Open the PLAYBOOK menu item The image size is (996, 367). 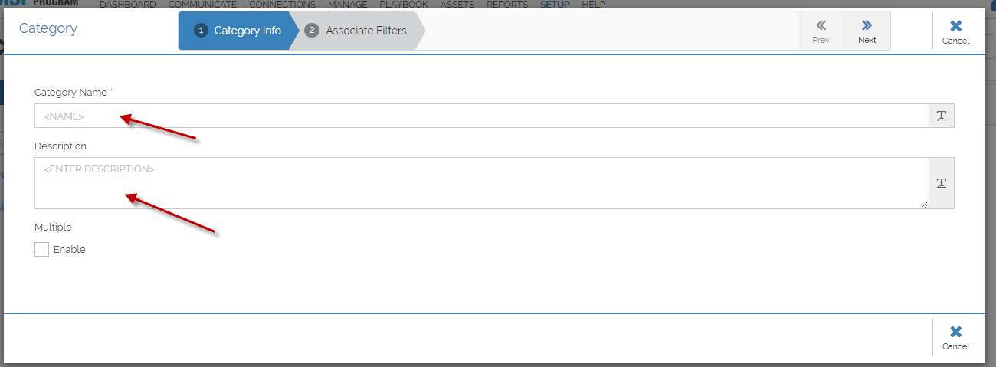click(x=404, y=5)
